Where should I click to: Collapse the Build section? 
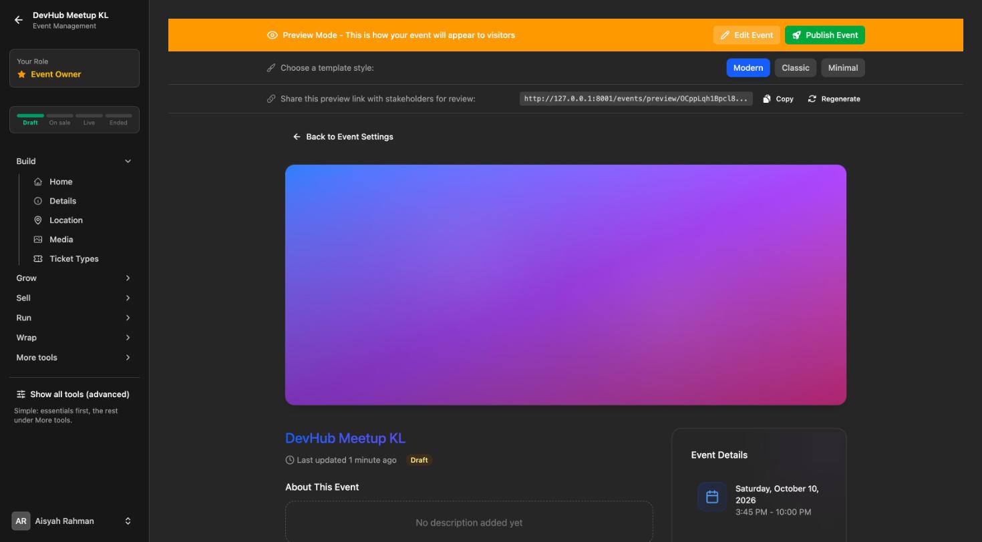[74, 162]
